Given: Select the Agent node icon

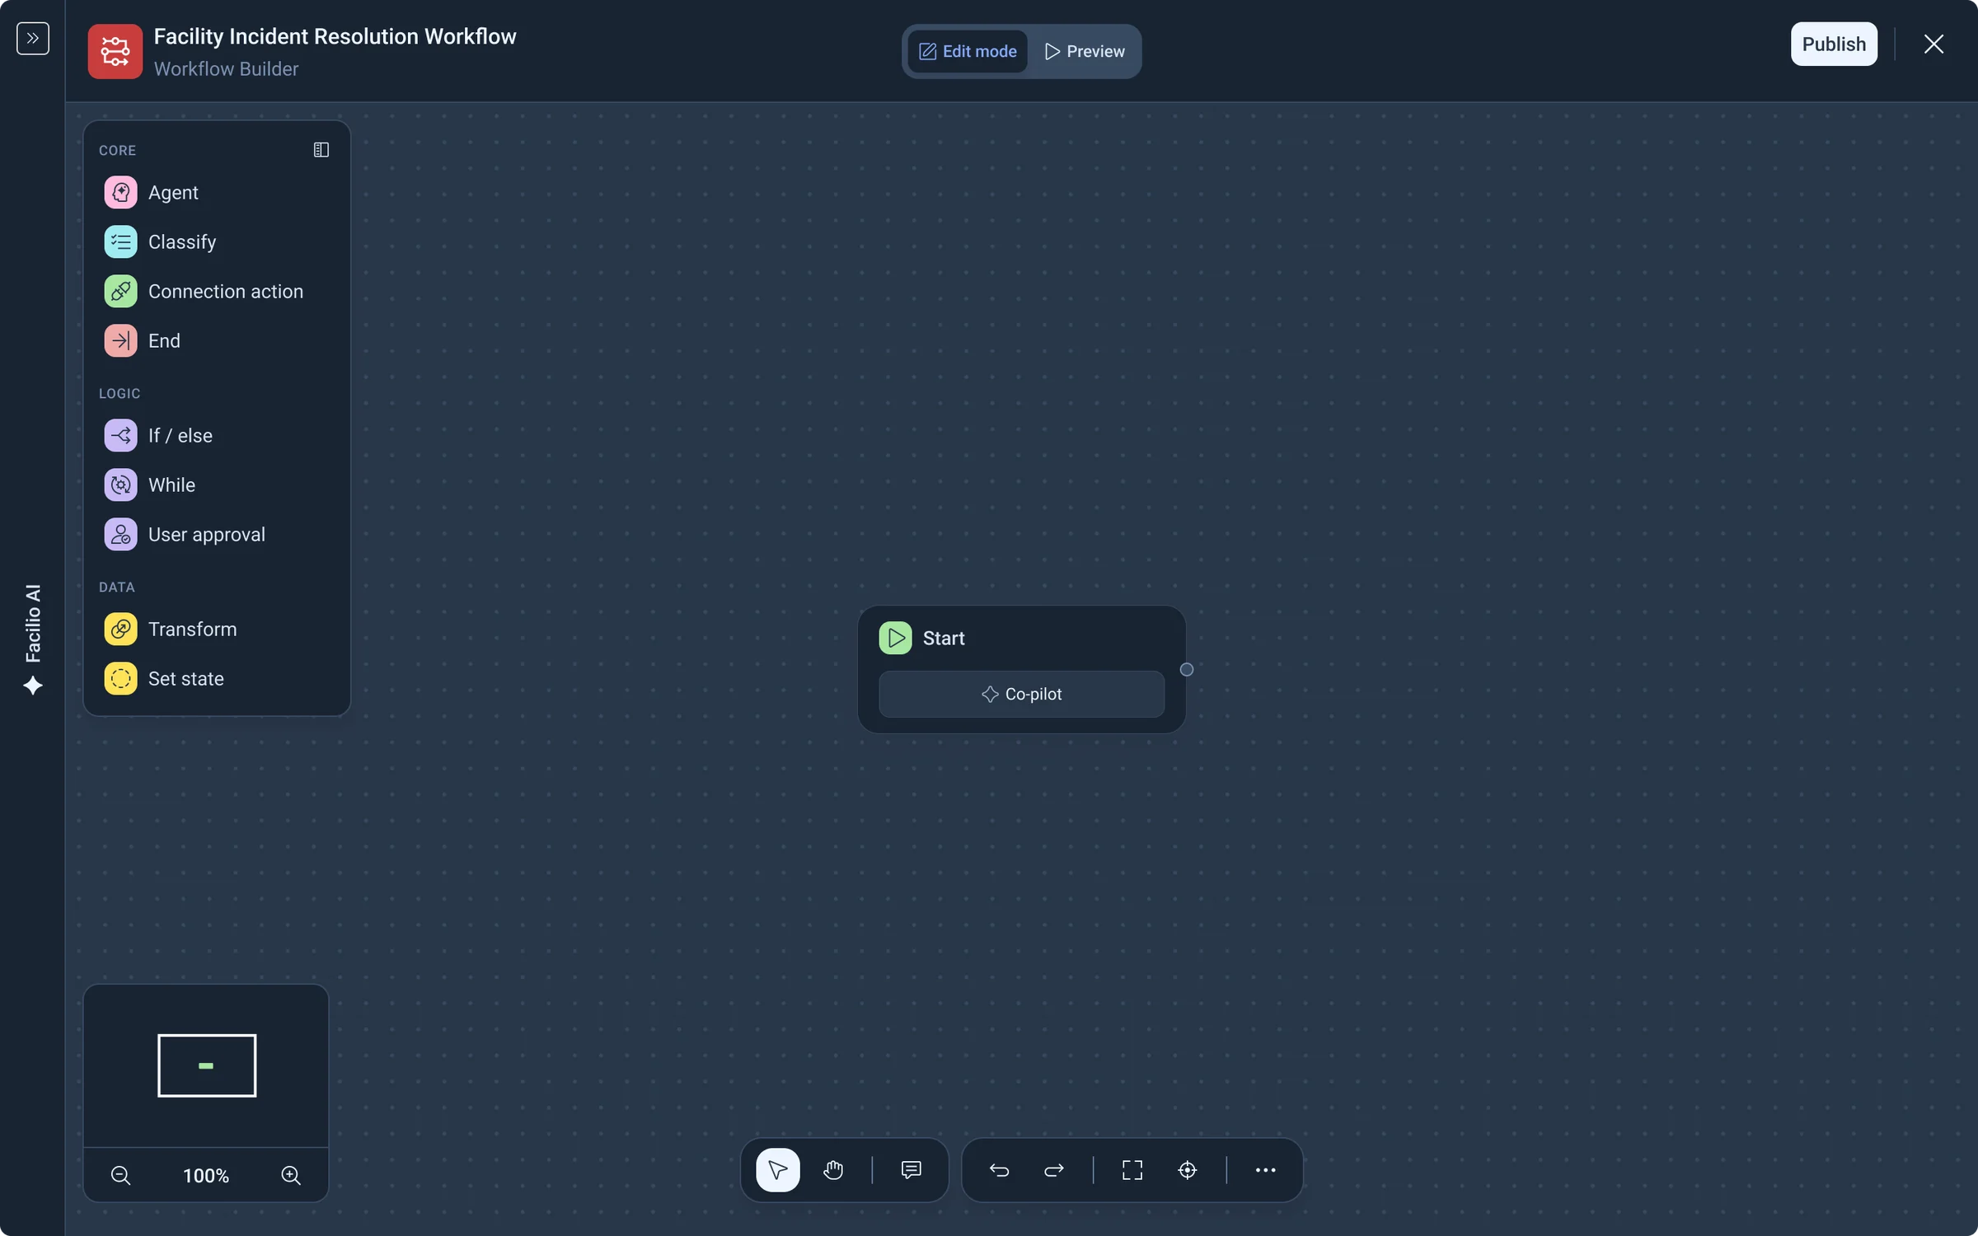Looking at the screenshot, I should pyautogui.click(x=121, y=193).
